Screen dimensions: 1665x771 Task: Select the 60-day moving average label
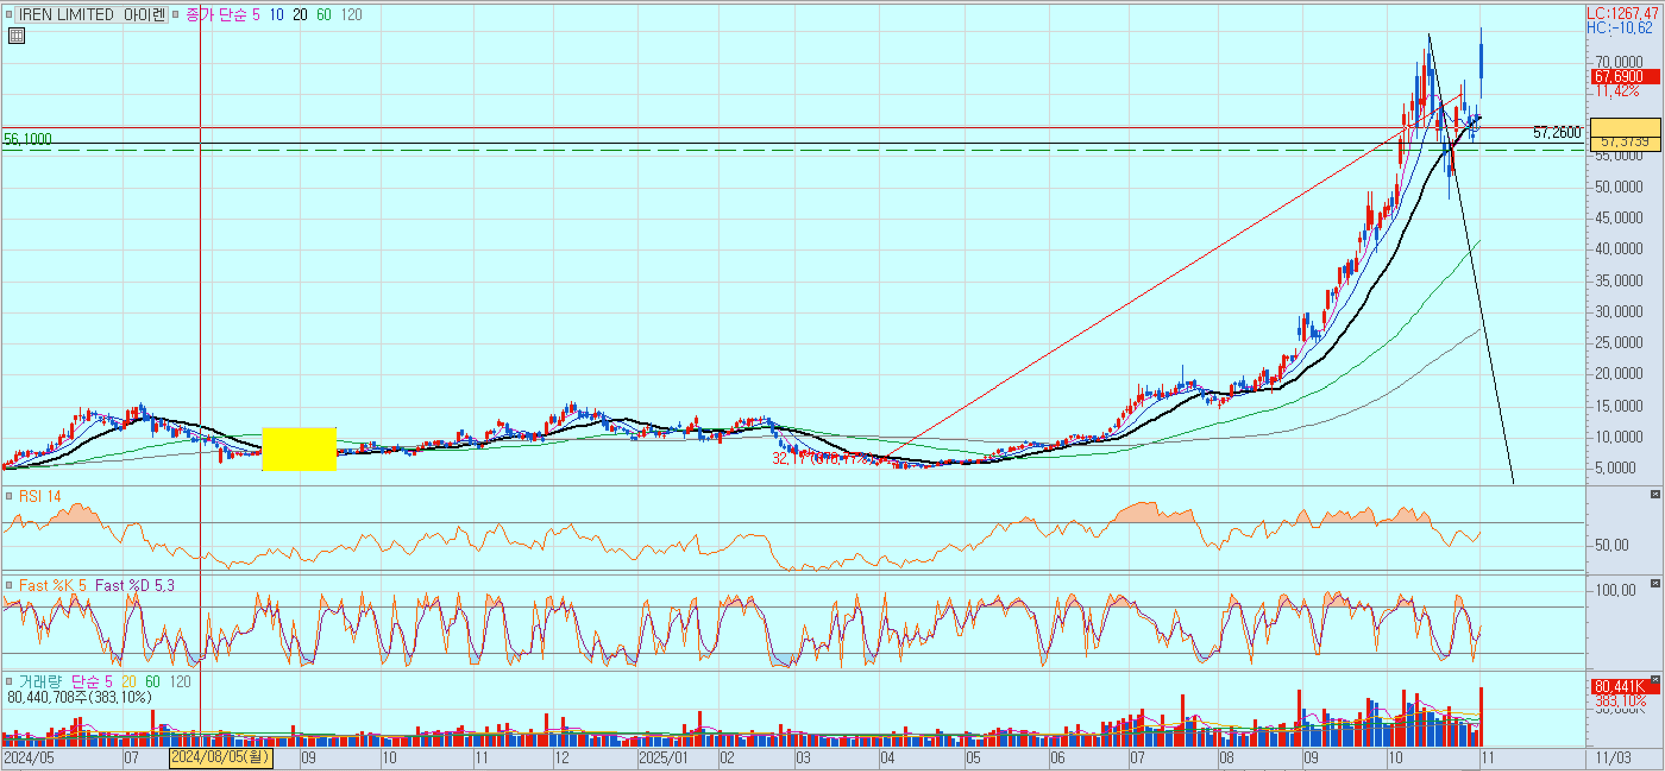[323, 14]
